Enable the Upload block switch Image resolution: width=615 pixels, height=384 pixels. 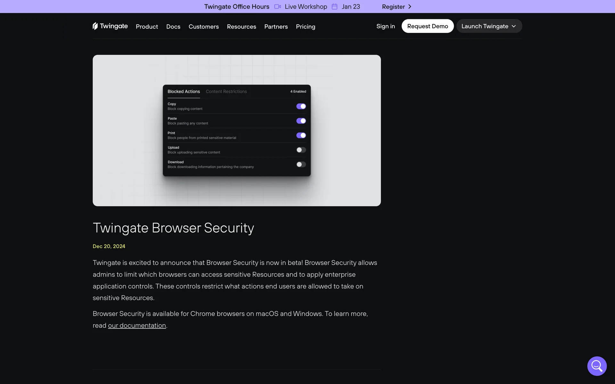point(301,150)
